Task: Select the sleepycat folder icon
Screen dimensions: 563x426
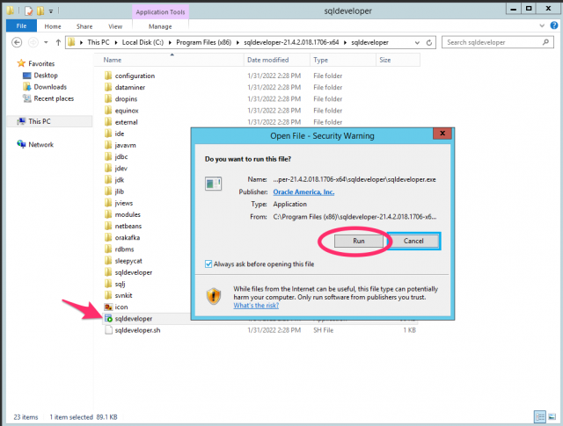Action: tap(108, 261)
